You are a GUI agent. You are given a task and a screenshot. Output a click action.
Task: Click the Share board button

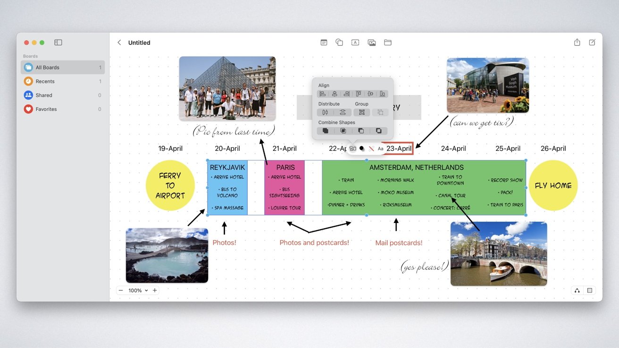click(577, 42)
